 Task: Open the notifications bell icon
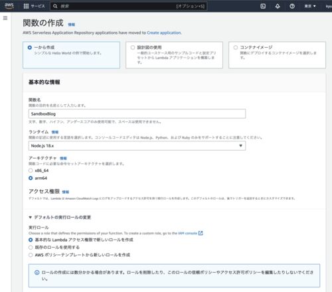point(278,6)
